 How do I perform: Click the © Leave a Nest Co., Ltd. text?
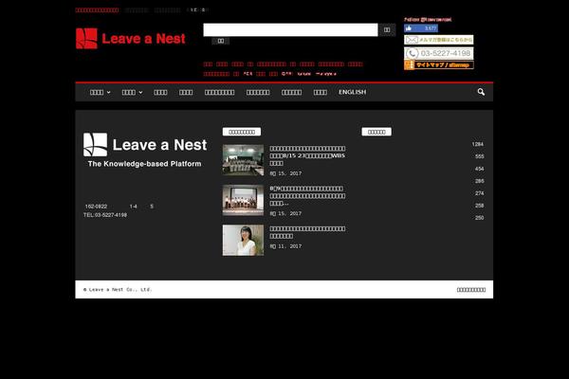[118, 289]
